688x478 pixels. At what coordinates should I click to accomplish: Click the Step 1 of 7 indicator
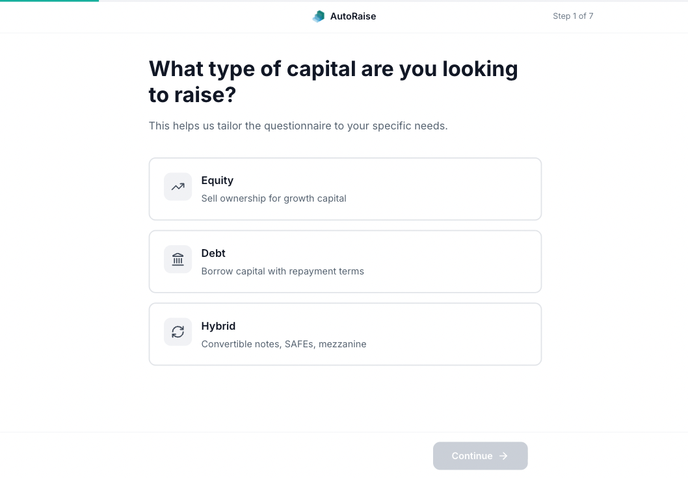click(x=573, y=16)
